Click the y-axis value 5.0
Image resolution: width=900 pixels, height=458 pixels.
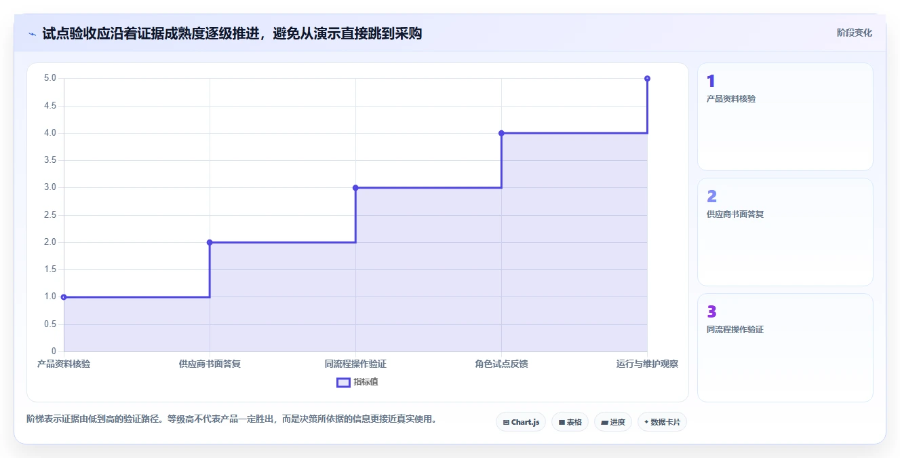click(x=50, y=78)
